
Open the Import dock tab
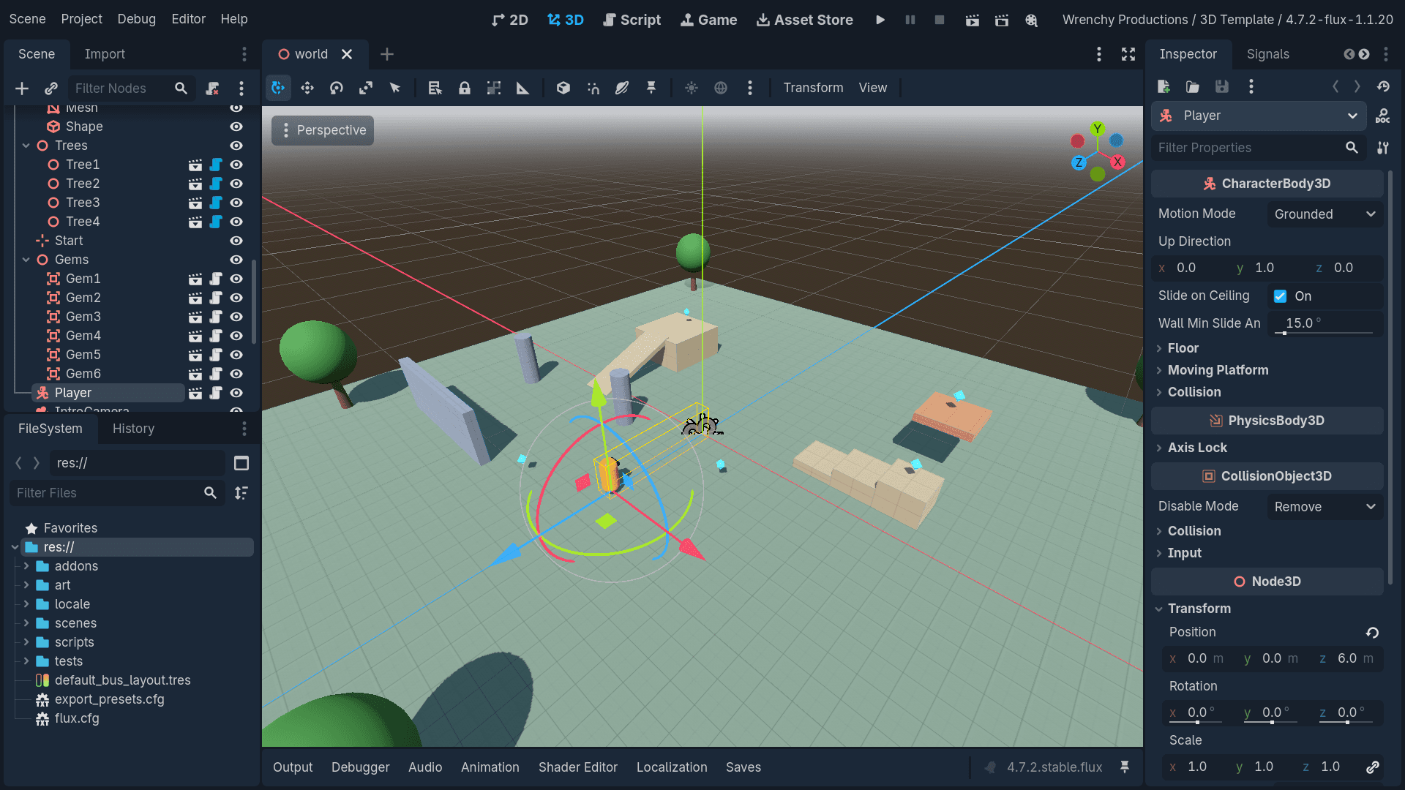click(105, 54)
